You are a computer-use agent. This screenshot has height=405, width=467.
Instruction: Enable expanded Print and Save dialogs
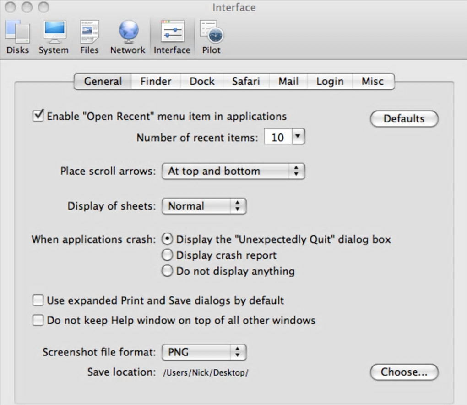[x=38, y=300]
